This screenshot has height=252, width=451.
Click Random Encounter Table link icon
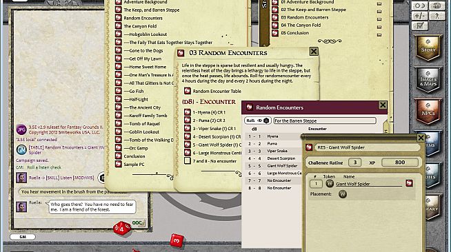[x=188, y=91]
